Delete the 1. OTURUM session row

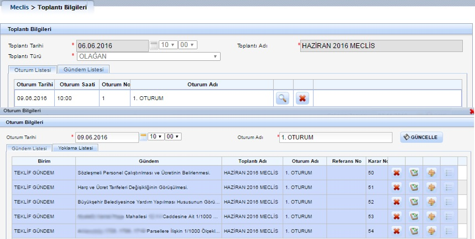tap(302, 98)
